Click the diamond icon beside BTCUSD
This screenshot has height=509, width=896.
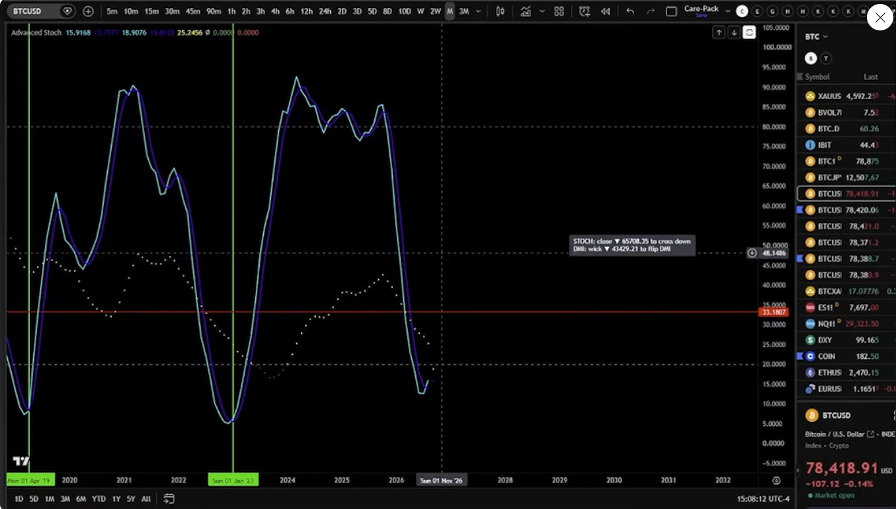tap(67, 11)
